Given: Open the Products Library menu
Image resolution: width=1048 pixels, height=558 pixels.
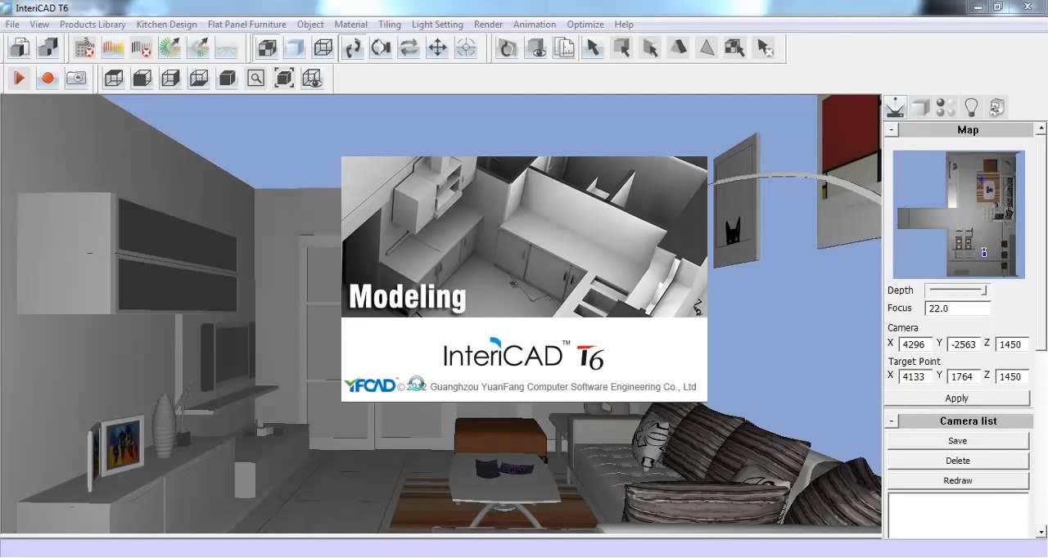Looking at the screenshot, I should (x=93, y=25).
